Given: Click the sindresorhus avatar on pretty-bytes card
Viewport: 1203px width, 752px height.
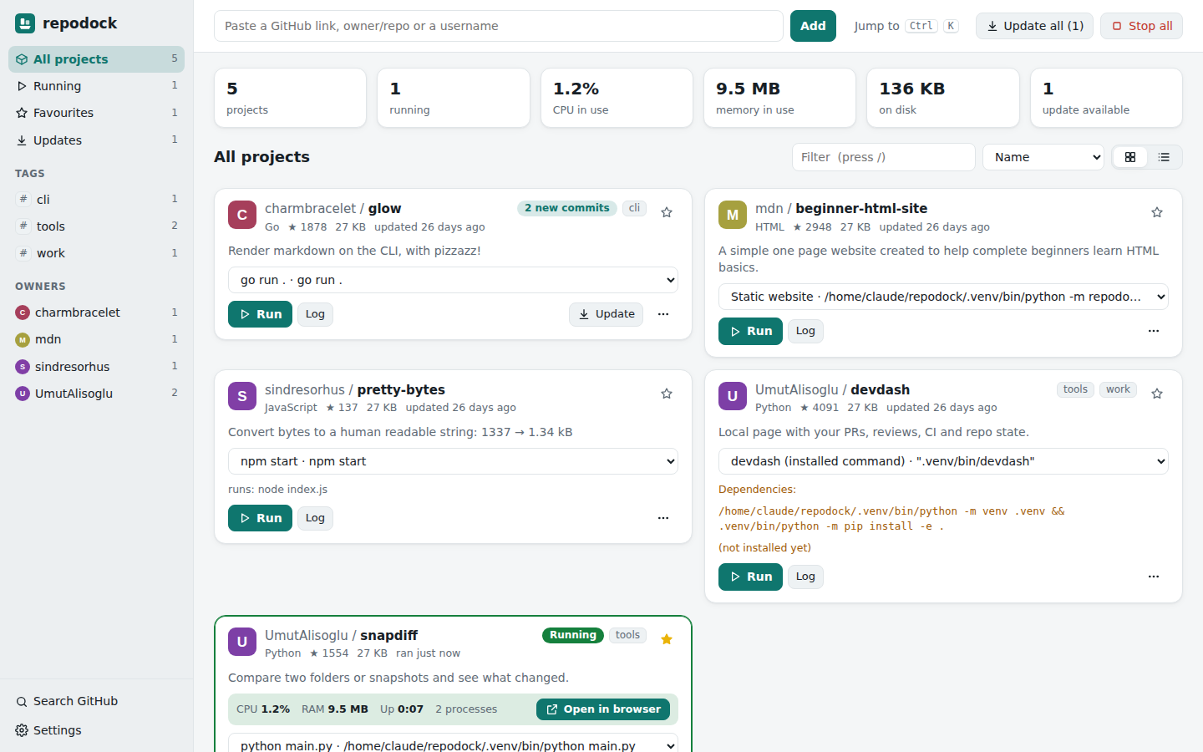Looking at the screenshot, I should (x=242, y=396).
